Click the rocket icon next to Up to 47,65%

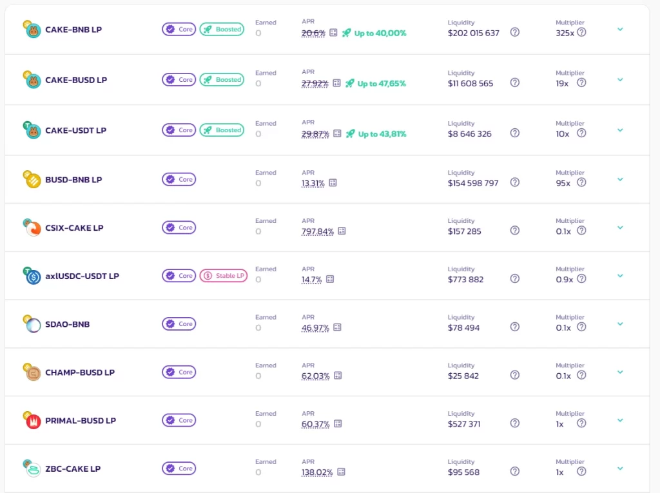(x=349, y=83)
